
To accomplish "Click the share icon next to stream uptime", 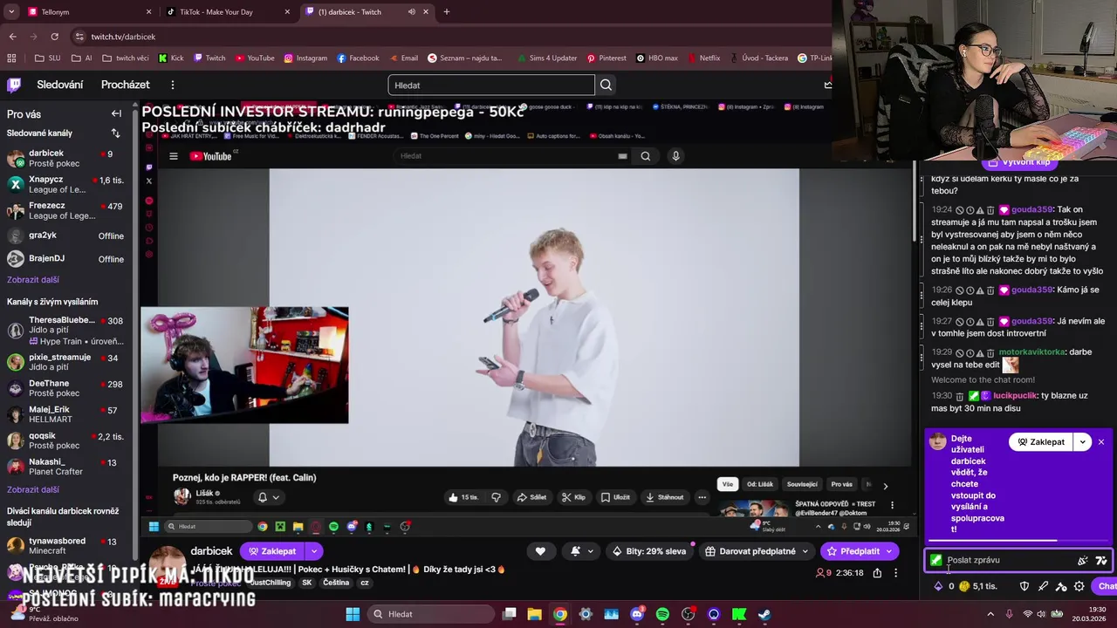I will pos(877,573).
